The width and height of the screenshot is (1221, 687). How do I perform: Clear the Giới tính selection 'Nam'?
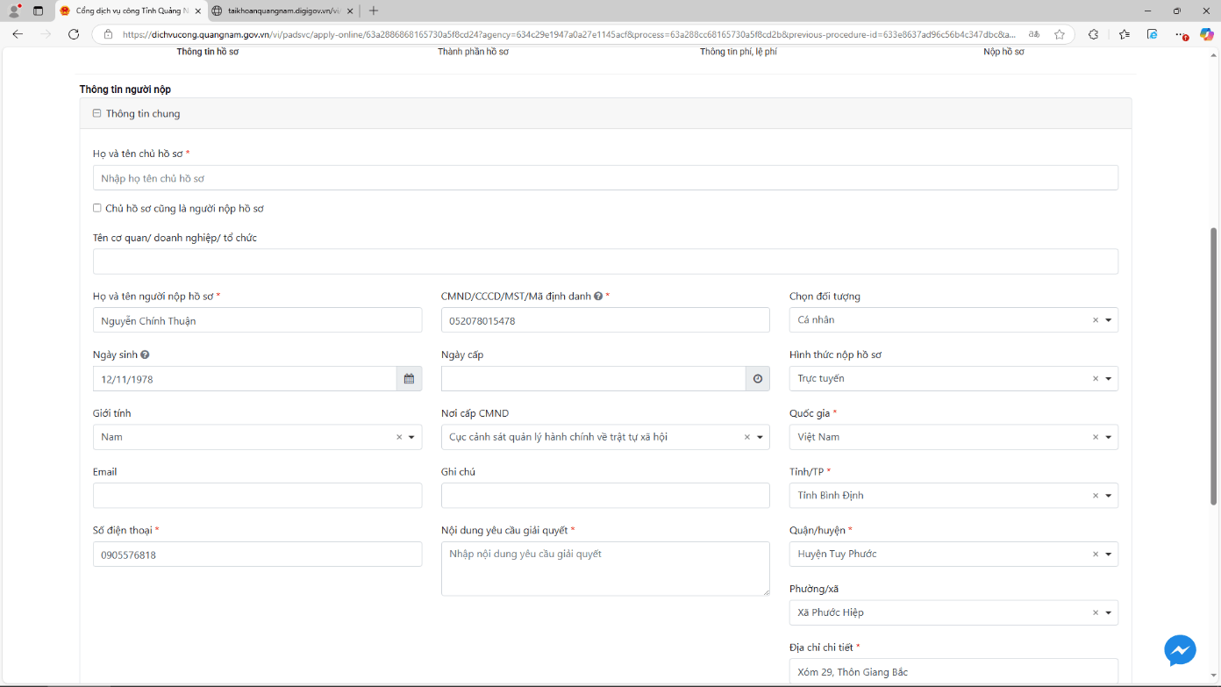coord(399,437)
